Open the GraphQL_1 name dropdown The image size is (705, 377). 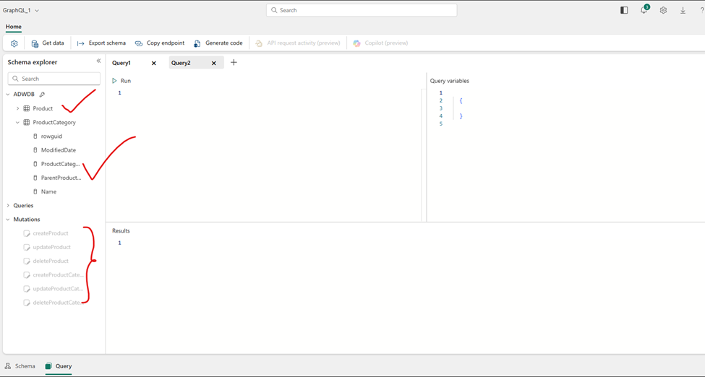pyautogui.click(x=37, y=11)
